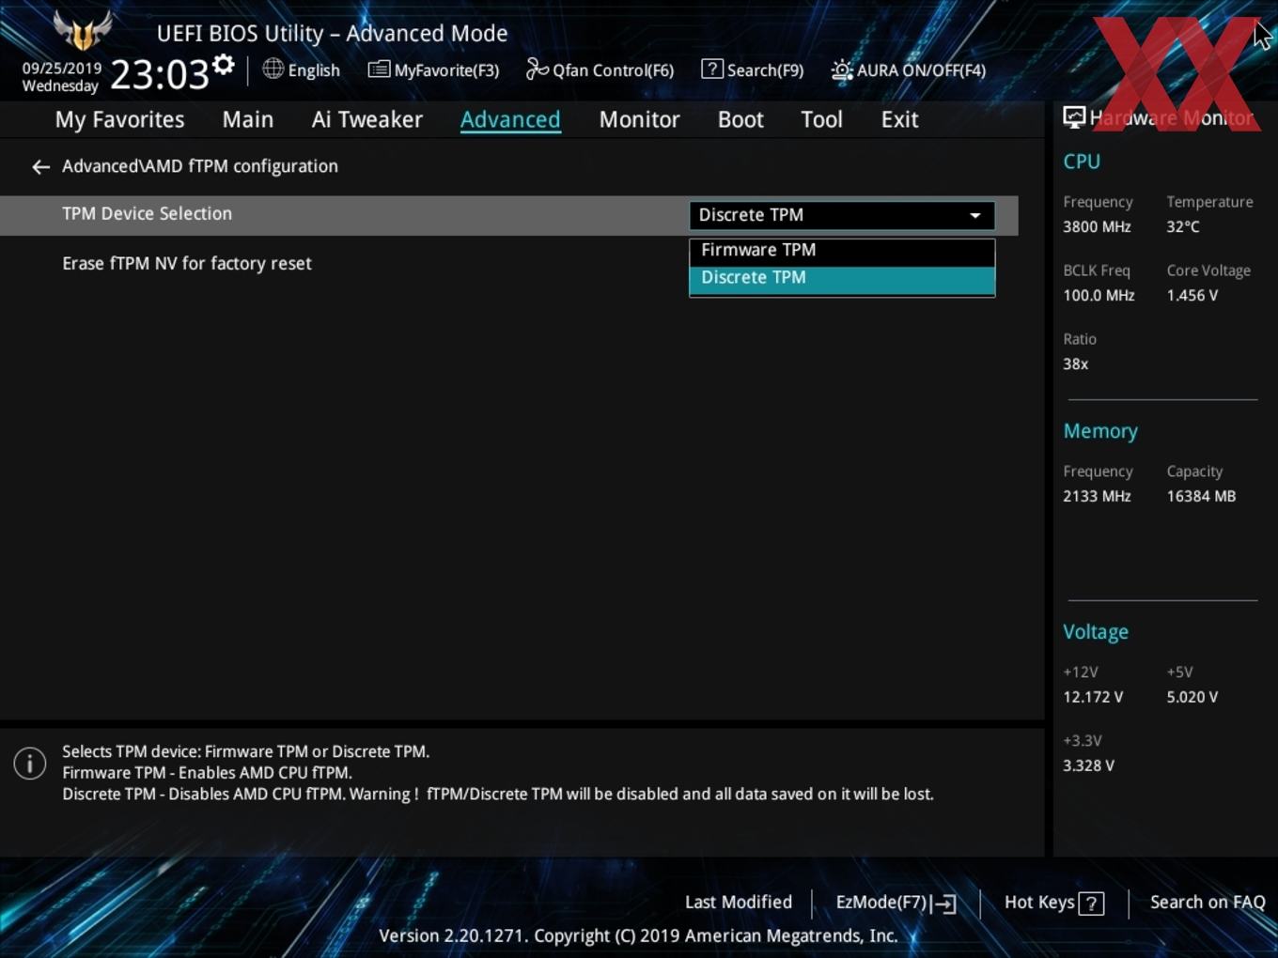Click the Ratio value 38x

point(1076,364)
